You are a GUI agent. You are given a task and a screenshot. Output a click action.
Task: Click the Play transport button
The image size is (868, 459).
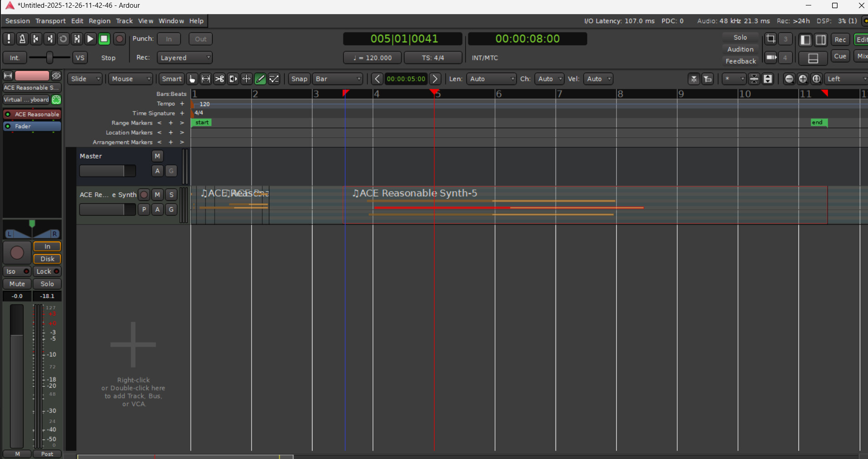90,39
